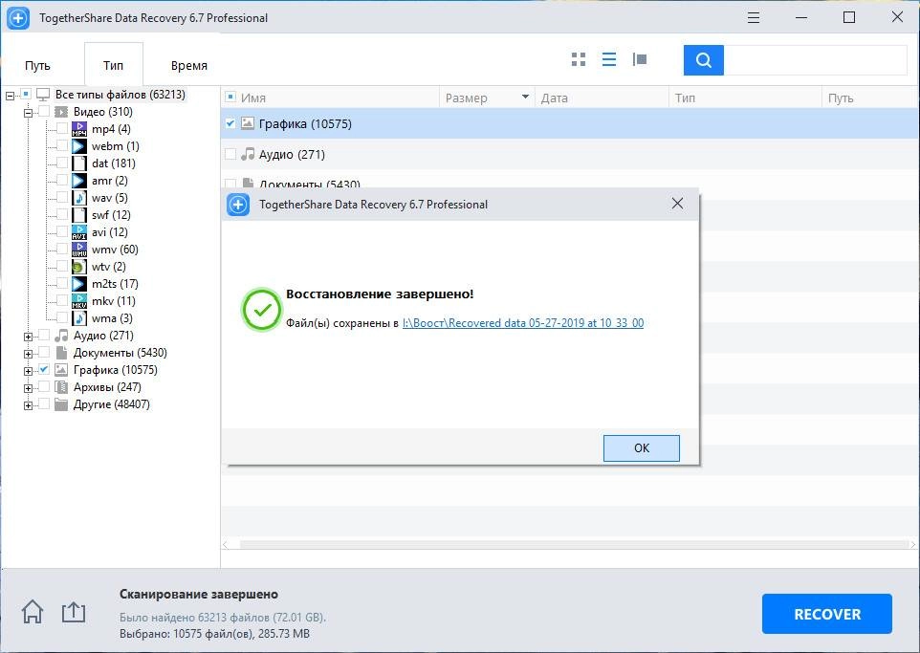This screenshot has width=920, height=653.
Task: Close the recovery completed dialog
Action: [x=677, y=204]
